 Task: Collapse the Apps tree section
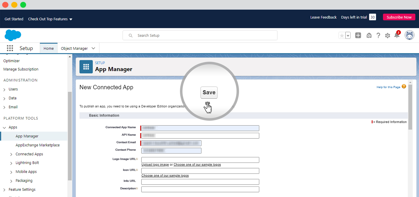pyautogui.click(x=4, y=128)
